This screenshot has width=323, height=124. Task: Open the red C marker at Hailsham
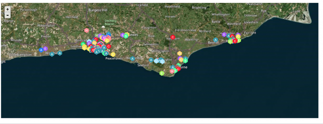pos(173,37)
